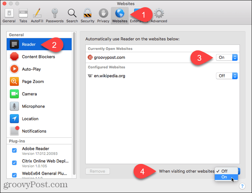Choose On in the popup menu
Viewport: 252px width, 193px height.
coord(226,177)
